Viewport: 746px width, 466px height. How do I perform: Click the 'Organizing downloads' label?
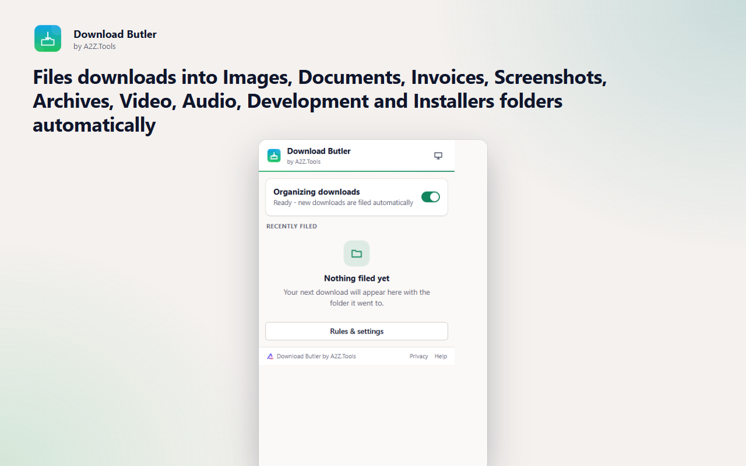(x=316, y=192)
